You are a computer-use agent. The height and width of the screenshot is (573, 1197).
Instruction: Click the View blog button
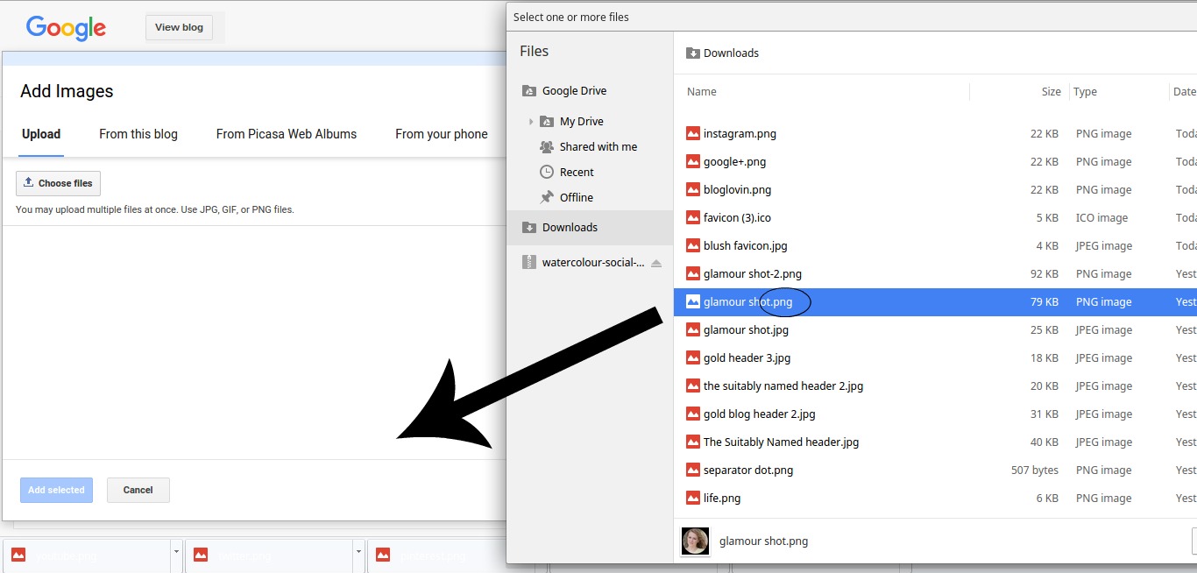(x=178, y=27)
